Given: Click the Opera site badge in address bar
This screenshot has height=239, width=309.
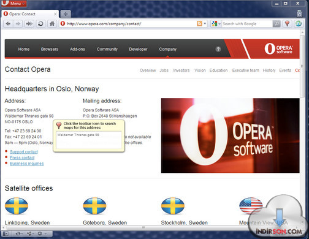Looking at the screenshot, I should click(x=63, y=24).
